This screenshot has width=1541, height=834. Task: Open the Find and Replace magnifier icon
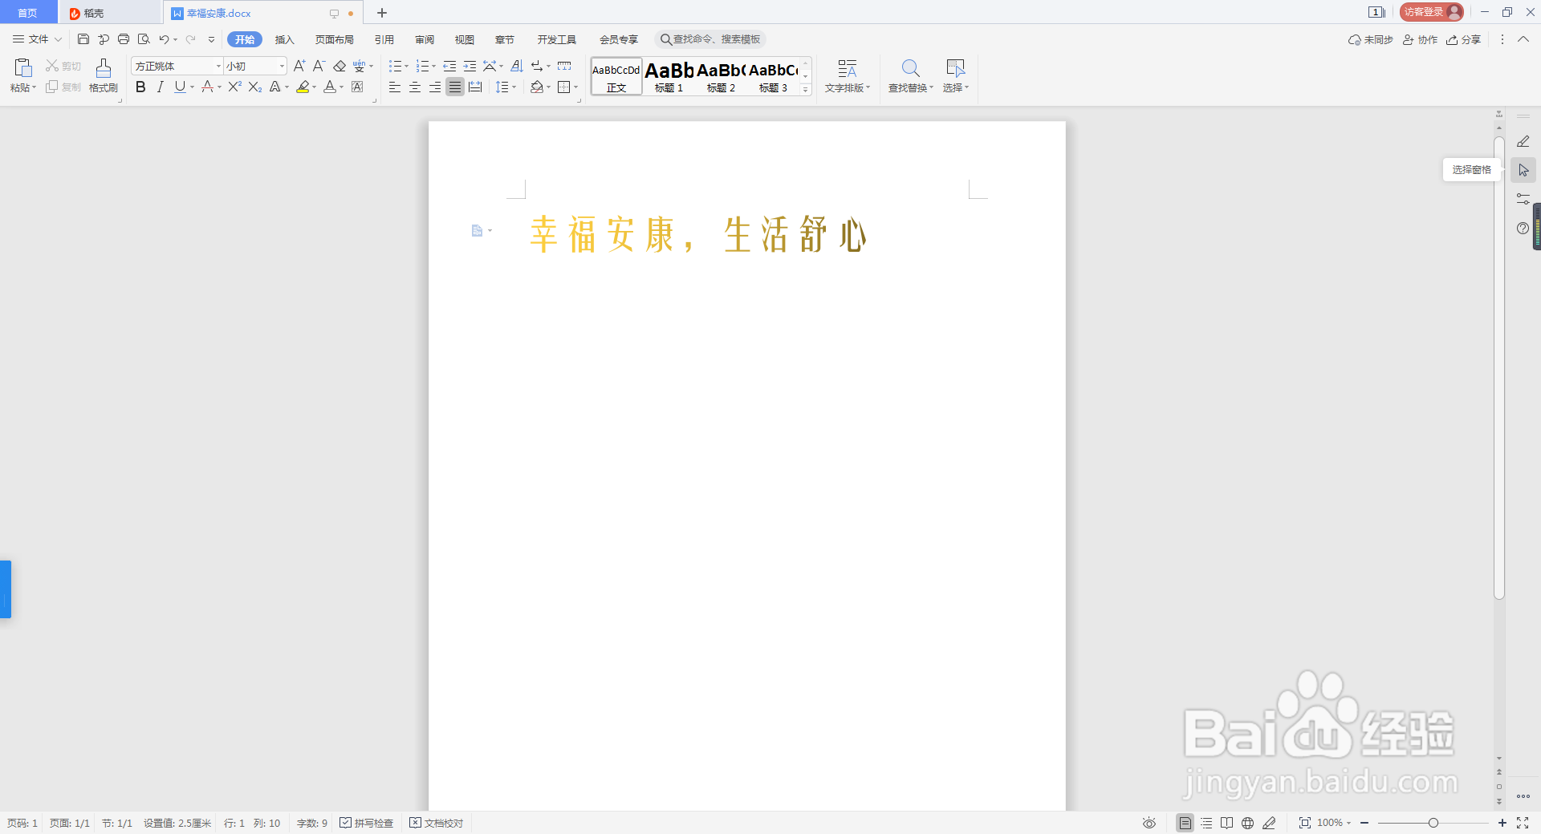pyautogui.click(x=909, y=68)
